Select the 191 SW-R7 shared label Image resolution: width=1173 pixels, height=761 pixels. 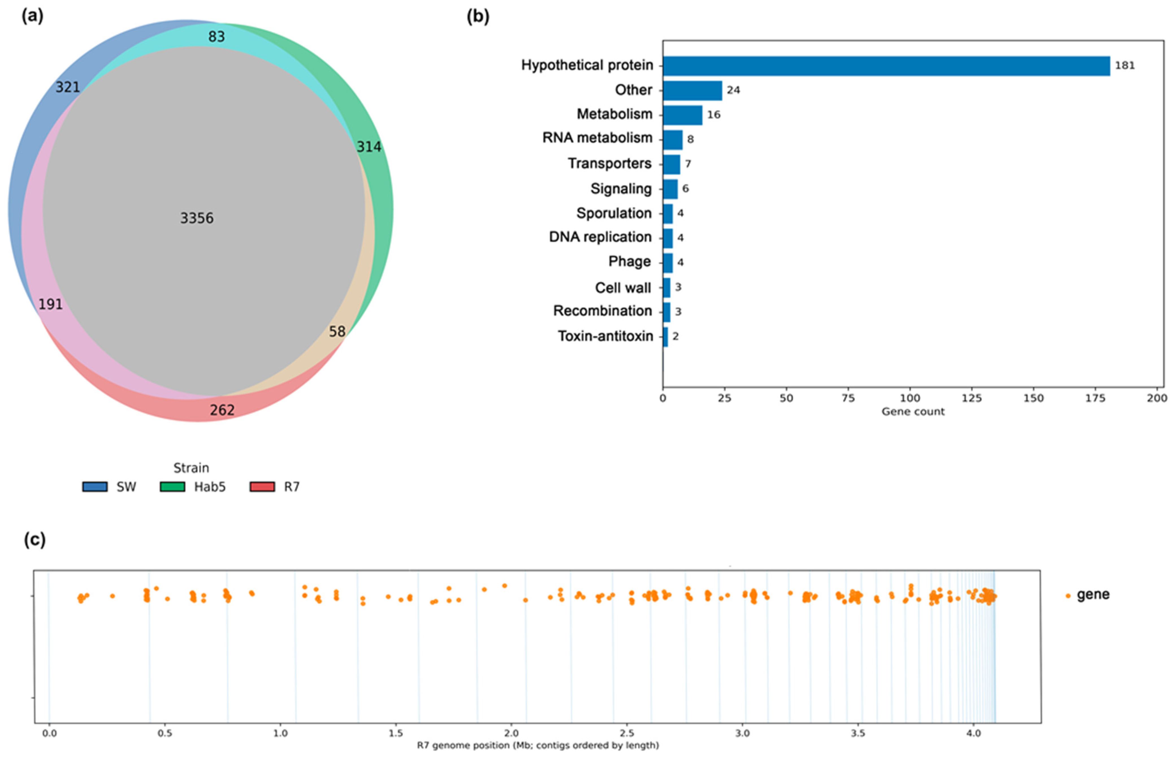tap(51, 304)
